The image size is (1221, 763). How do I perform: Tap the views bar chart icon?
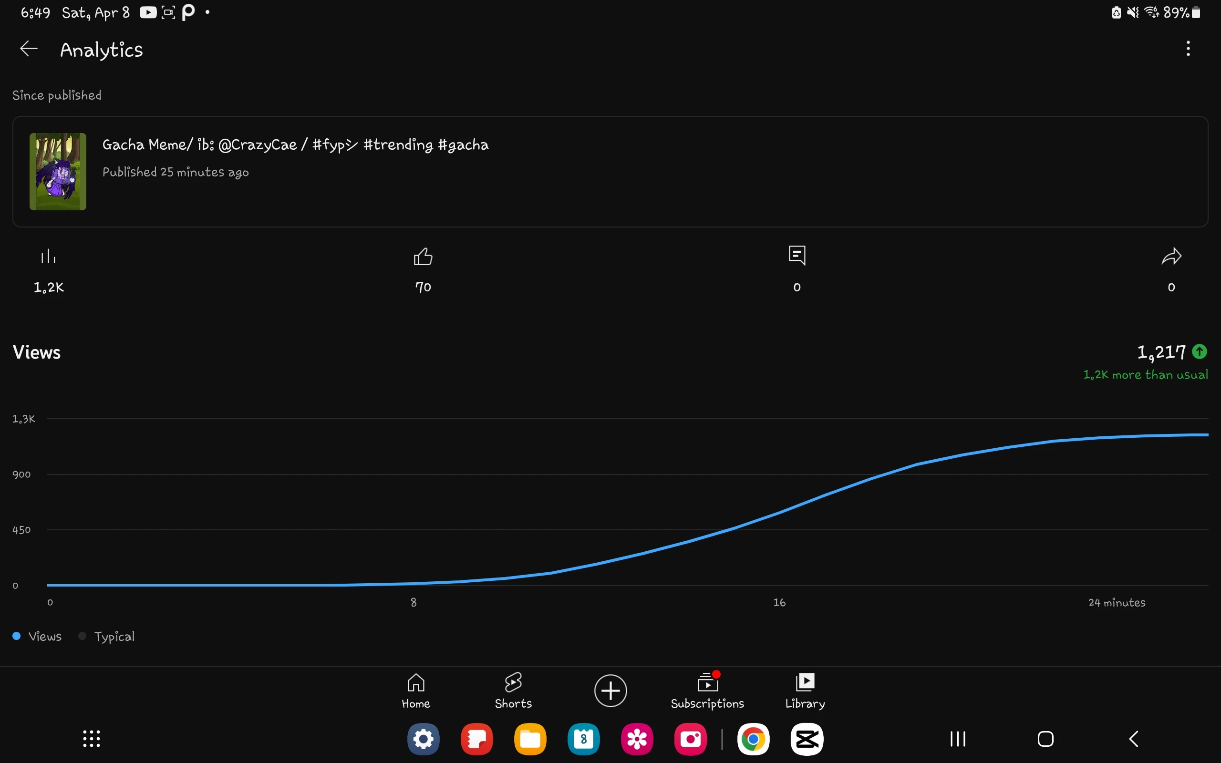click(49, 257)
